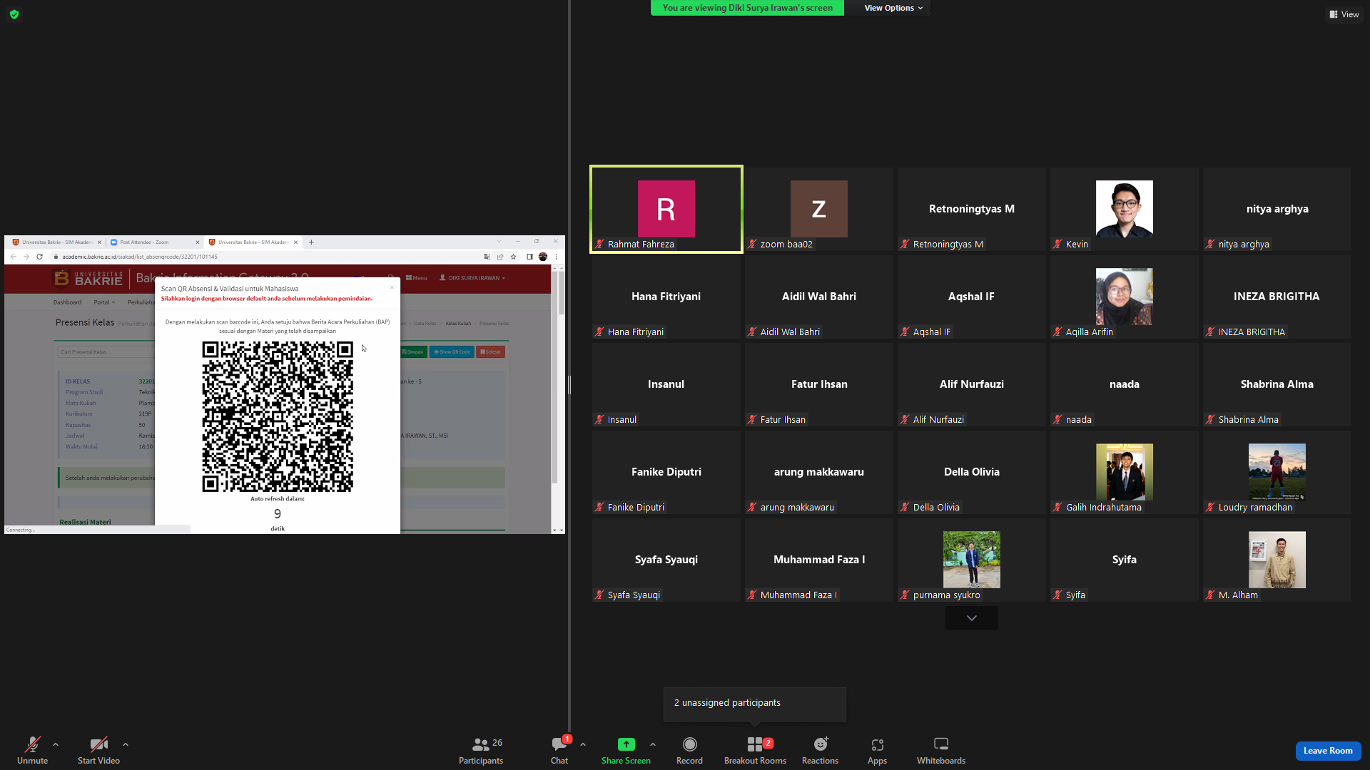The width and height of the screenshot is (1370, 770).
Task: Click the Universitas Bakrie logo
Action: click(88, 278)
